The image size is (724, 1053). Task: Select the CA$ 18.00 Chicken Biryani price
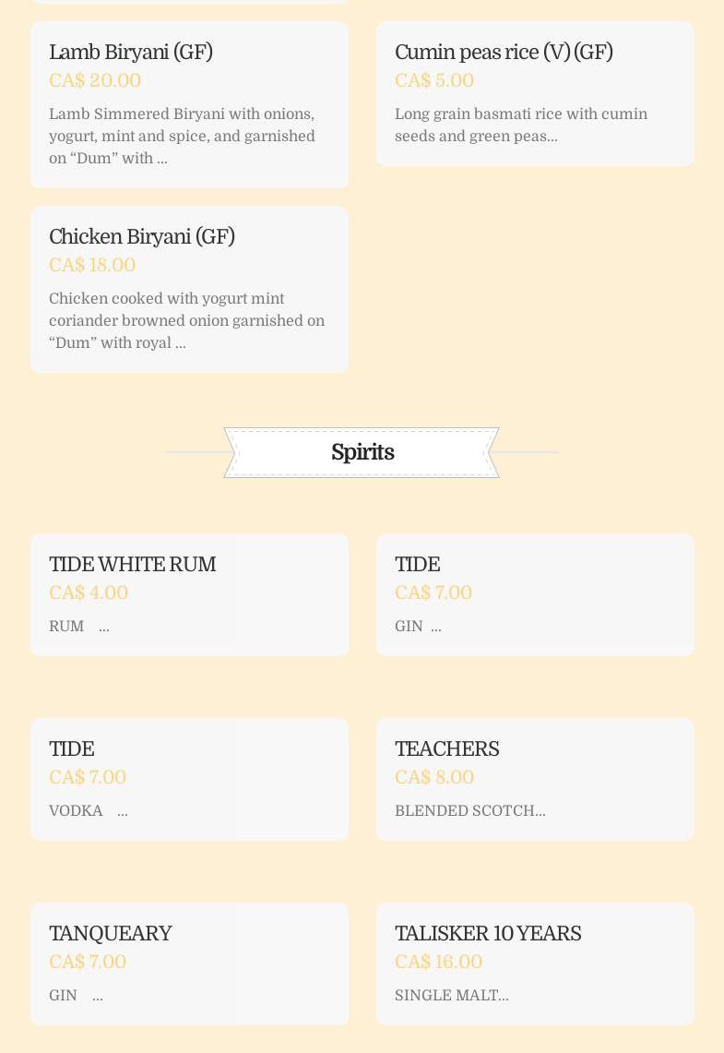[x=92, y=266]
